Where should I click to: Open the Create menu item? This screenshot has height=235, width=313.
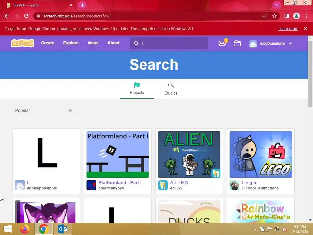[47, 43]
